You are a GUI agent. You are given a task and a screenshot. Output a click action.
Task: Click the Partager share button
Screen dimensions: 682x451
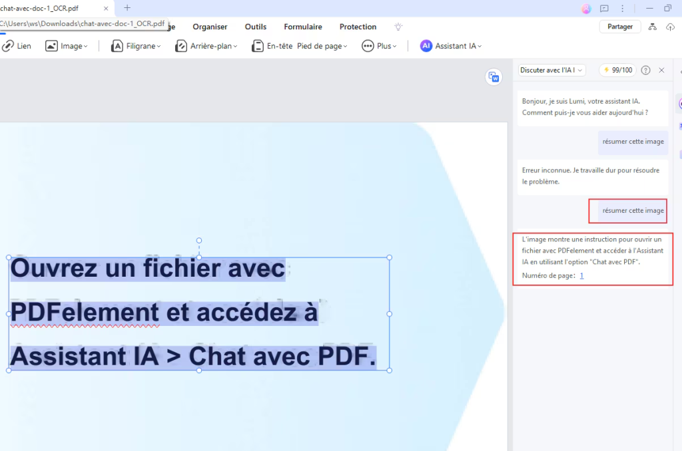620,27
